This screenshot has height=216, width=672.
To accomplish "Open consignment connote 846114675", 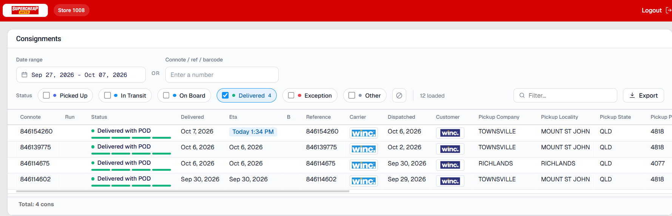I will click(35, 163).
